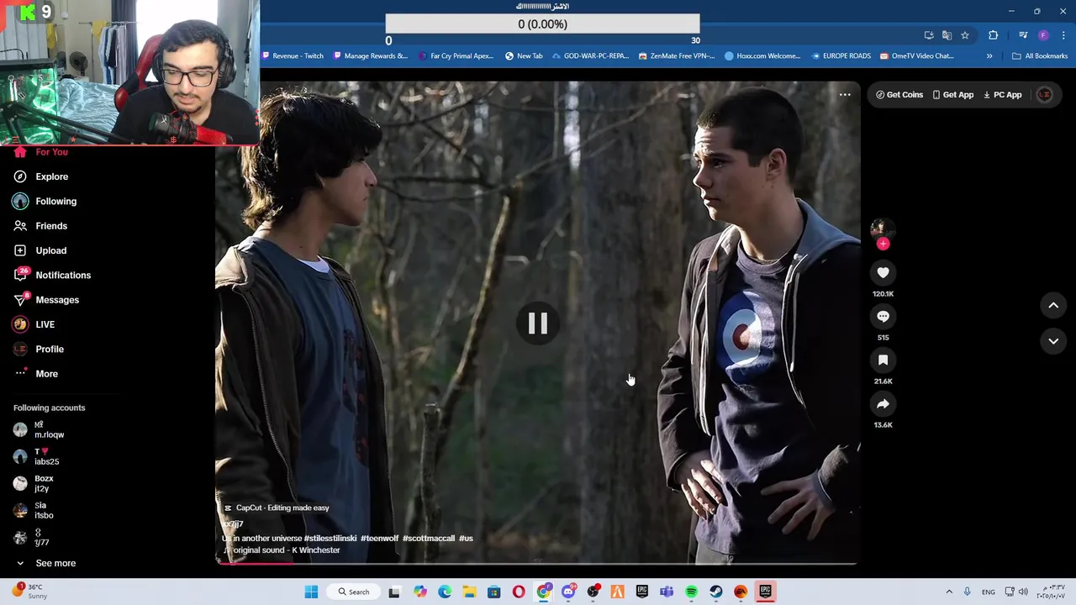Share the video with the arrow icon
The height and width of the screenshot is (605, 1076).
pos(883,404)
